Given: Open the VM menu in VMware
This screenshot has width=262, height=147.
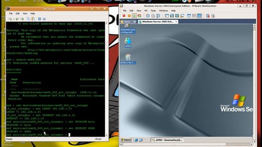Looking at the screenshot, I should [x=146, y=11].
